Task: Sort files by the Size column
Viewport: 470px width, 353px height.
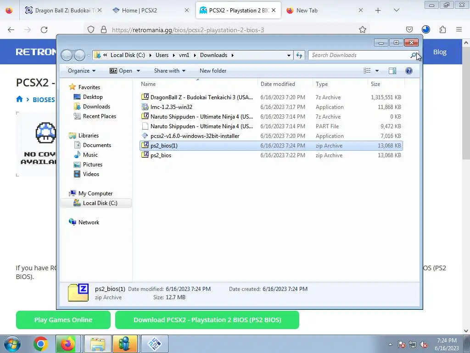Action: point(386,84)
